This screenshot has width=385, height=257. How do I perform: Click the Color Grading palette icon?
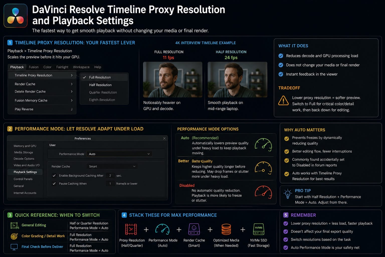(x=14, y=236)
